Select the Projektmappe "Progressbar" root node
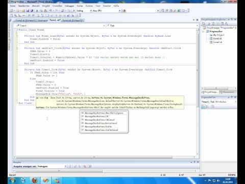Image resolution: width=245 pixels, height=184 pixels. click(220, 28)
